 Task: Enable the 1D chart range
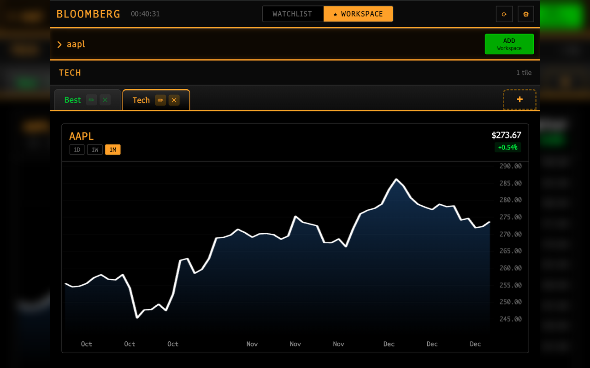(77, 149)
